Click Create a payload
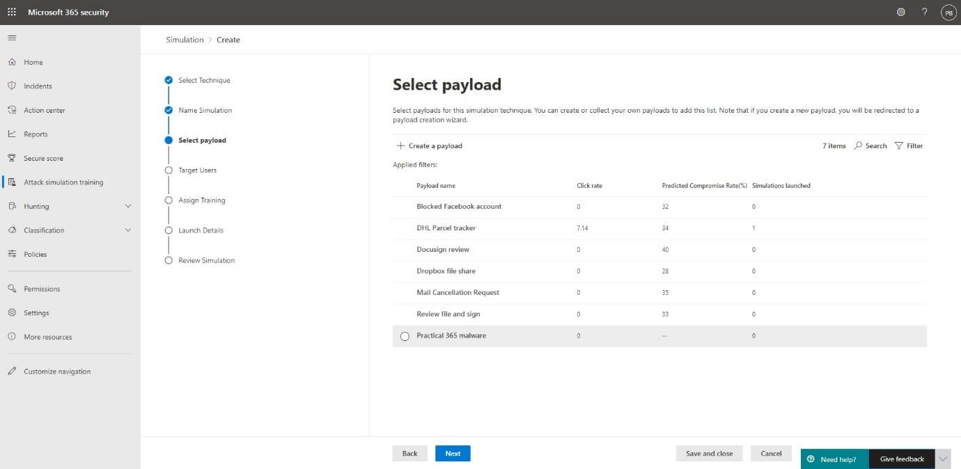 (429, 146)
